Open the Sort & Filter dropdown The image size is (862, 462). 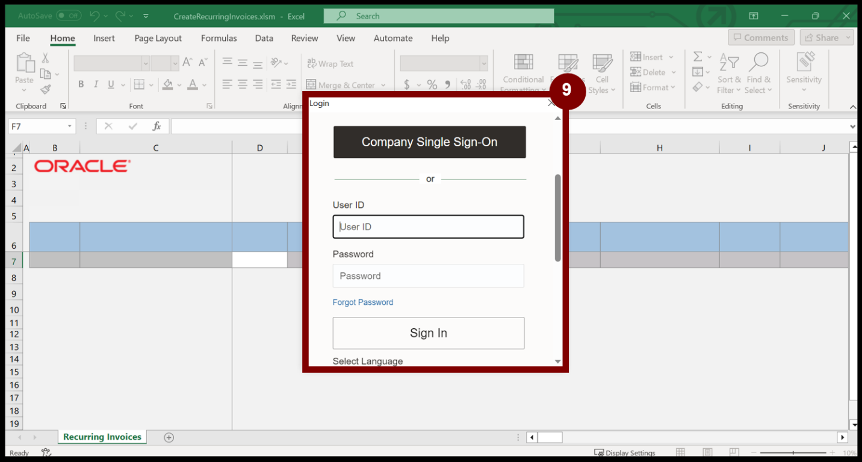[x=729, y=72]
